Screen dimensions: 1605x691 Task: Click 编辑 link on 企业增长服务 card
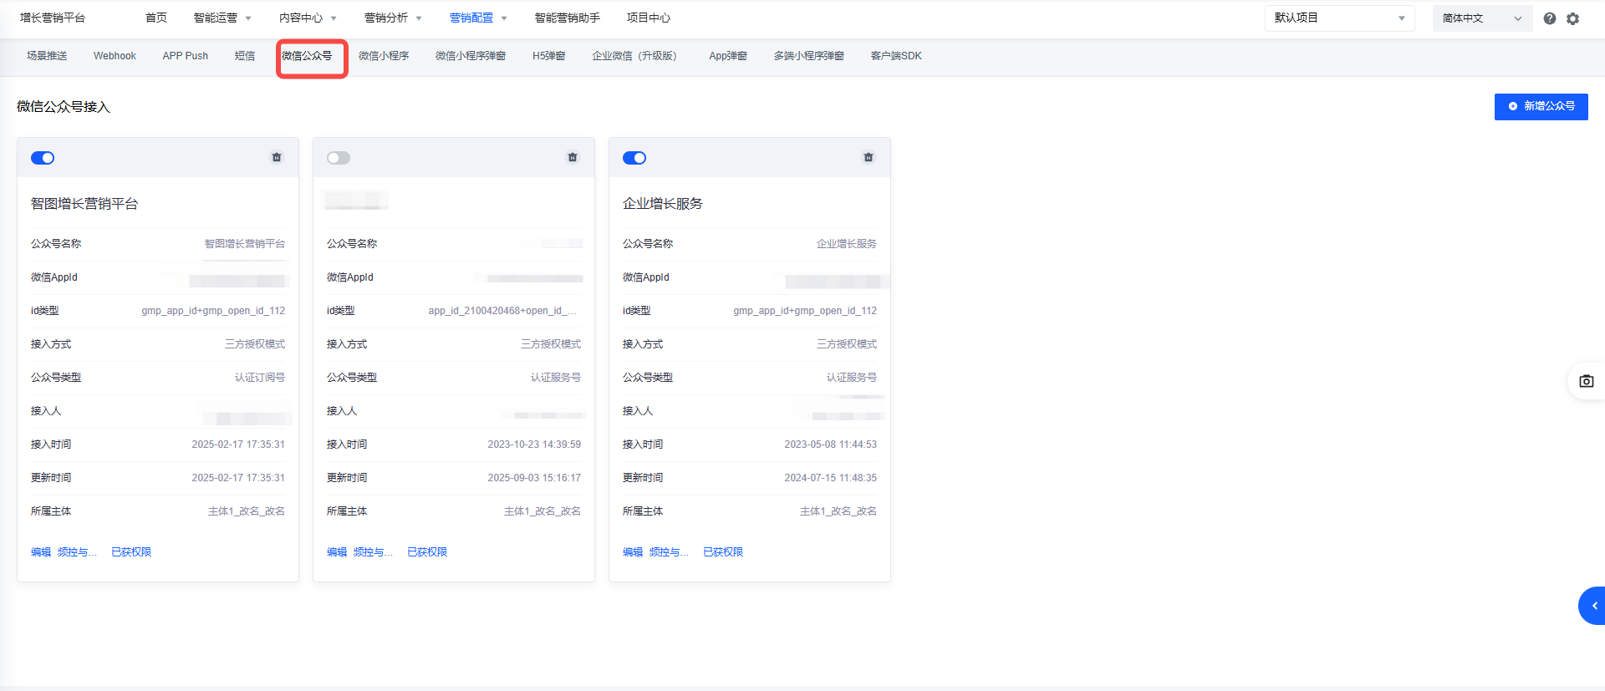point(633,552)
